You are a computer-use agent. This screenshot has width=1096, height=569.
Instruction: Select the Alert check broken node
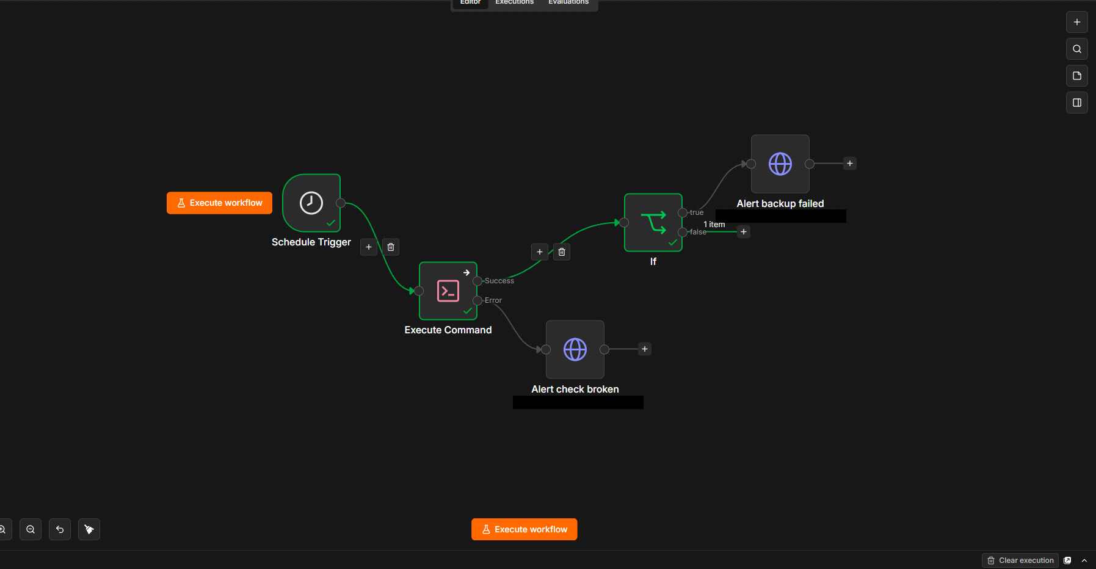[575, 349]
